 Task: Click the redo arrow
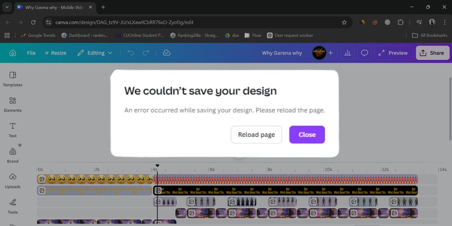point(145,53)
